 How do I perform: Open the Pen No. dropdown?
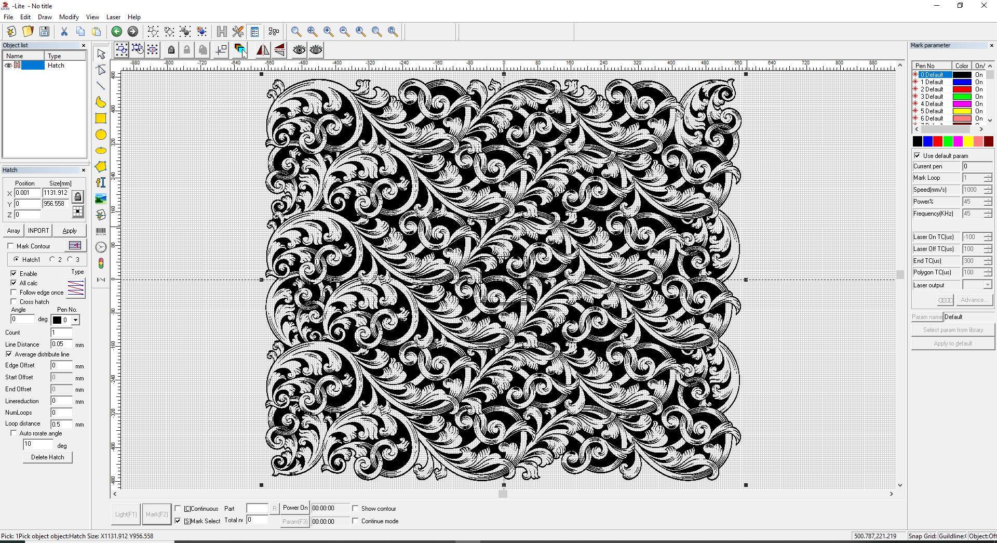click(75, 320)
